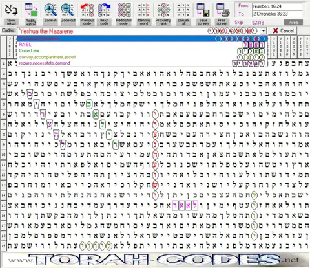The height and width of the screenshot is (268, 310).
Task: Select Come Lear from the codes list
Action: [142, 51]
